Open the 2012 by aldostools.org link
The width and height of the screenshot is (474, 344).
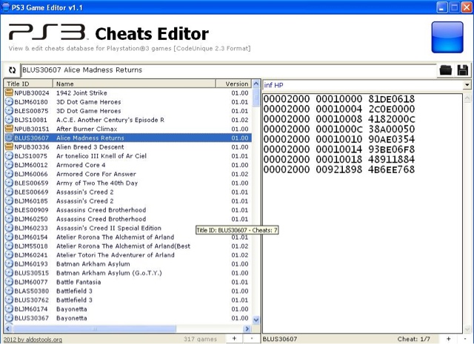(x=33, y=339)
